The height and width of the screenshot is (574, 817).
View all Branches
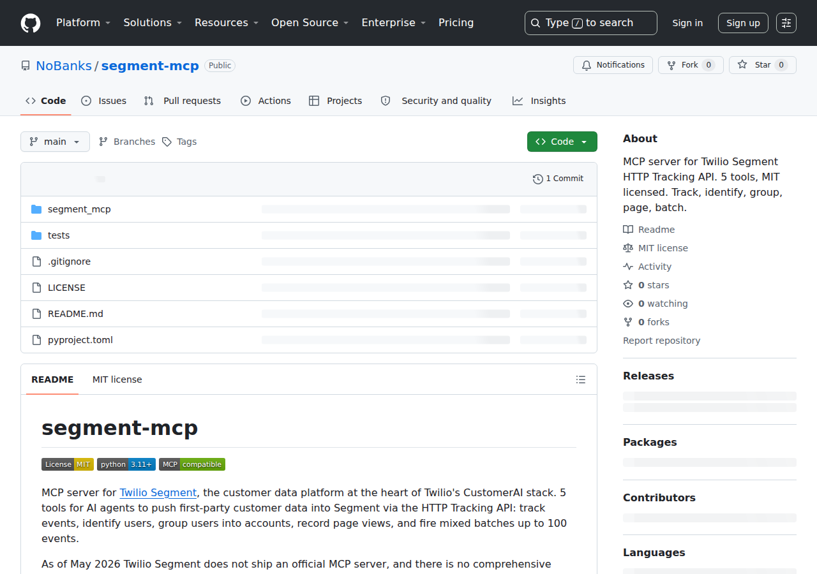click(x=127, y=142)
